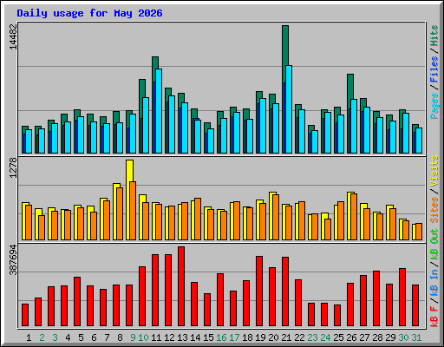Select the tallest yellow visits bar on day 9
Screen dimensions: 444x347
[x=129, y=171]
